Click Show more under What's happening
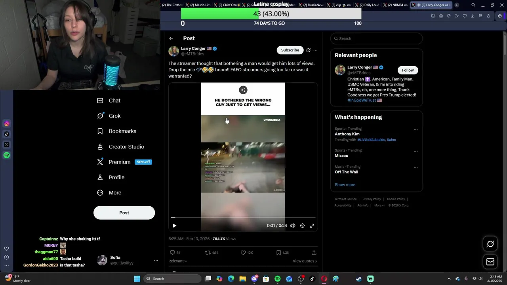Image resolution: width=507 pixels, height=285 pixels. [345, 185]
